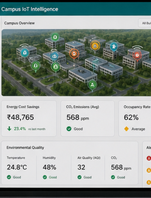Click the Energy Cost Savings label
Viewport: 151px width, 198px height.
point(23,107)
